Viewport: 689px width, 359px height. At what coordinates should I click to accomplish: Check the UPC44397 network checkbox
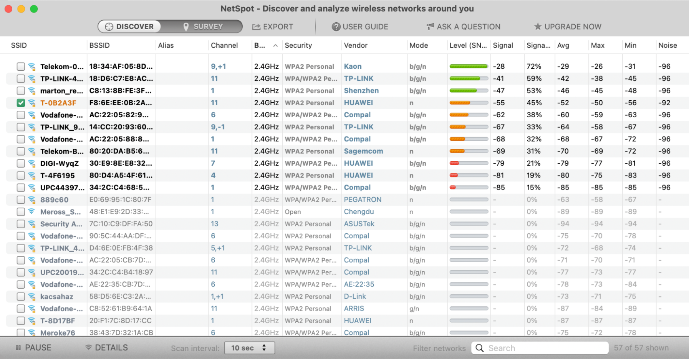[x=21, y=188]
